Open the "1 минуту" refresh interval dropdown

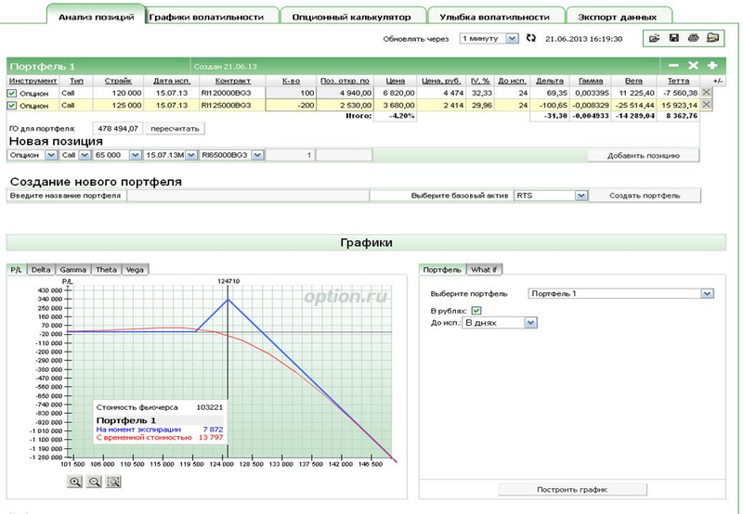(513, 38)
